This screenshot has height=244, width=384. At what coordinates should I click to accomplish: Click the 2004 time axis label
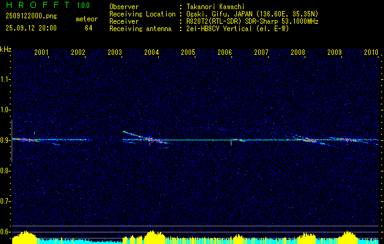click(x=151, y=52)
